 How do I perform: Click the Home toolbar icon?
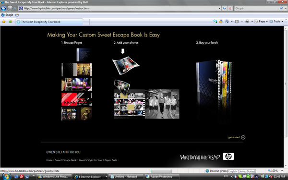(227, 22)
